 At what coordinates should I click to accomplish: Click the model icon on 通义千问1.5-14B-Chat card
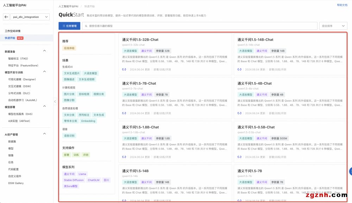coord(239,70)
